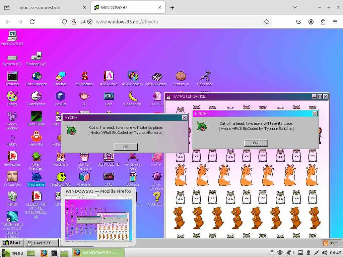This screenshot has height=257, width=343.
Task: Open the Terminal desktop icon
Action: coord(12,78)
